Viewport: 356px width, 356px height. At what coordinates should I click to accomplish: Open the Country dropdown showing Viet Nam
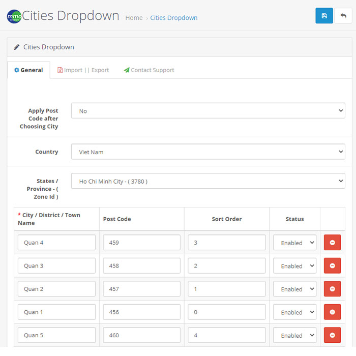(x=207, y=152)
